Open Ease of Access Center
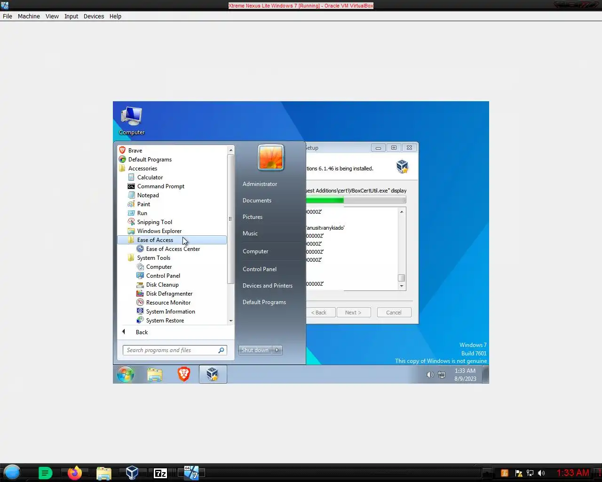Viewport: 602px width, 482px height. 172,249
